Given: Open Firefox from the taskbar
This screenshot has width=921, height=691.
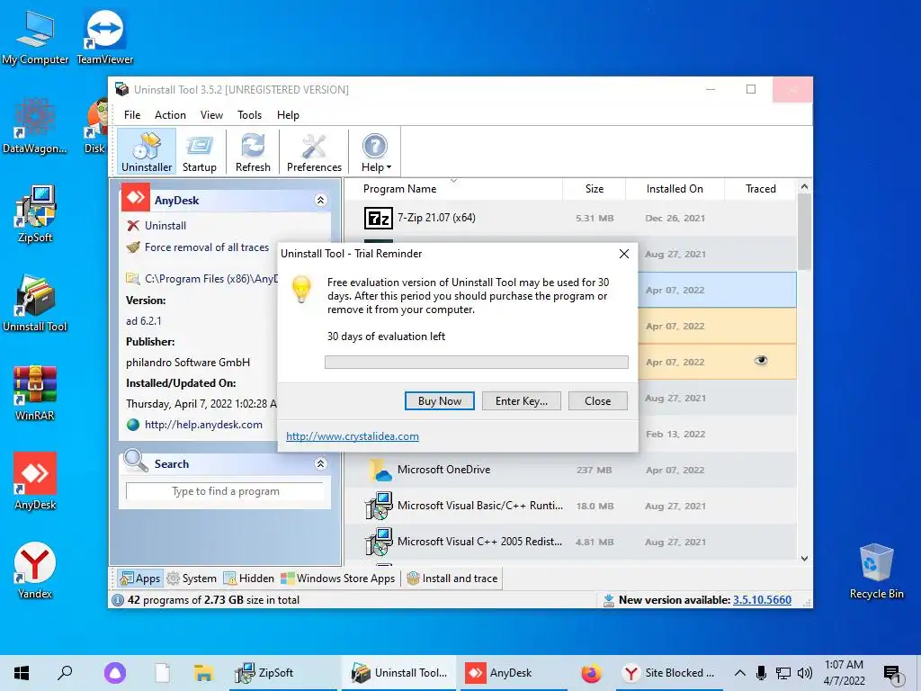Looking at the screenshot, I should 592,673.
